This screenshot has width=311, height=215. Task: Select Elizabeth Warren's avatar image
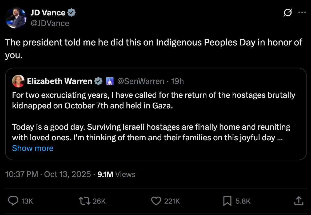tap(18, 81)
